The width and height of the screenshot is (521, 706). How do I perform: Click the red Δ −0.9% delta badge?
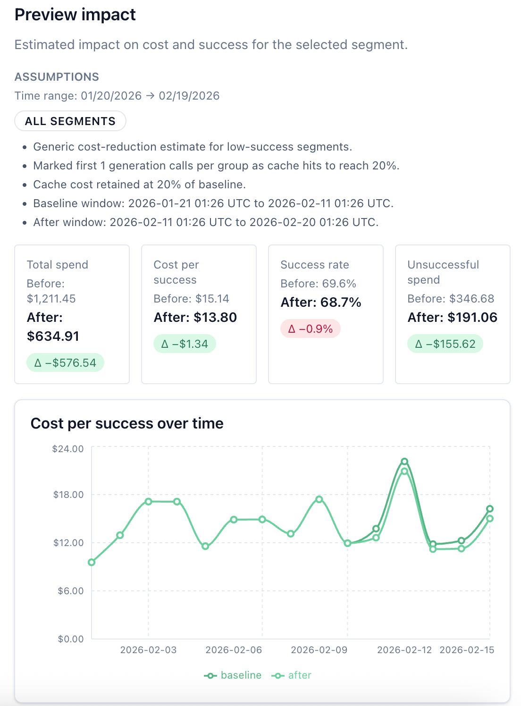[310, 329]
